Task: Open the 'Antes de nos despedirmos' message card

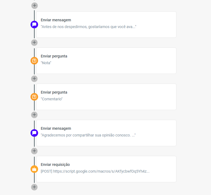Action: 106,25
